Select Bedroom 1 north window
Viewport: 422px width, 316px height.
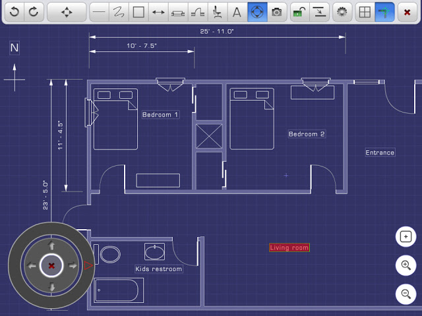(x=170, y=84)
